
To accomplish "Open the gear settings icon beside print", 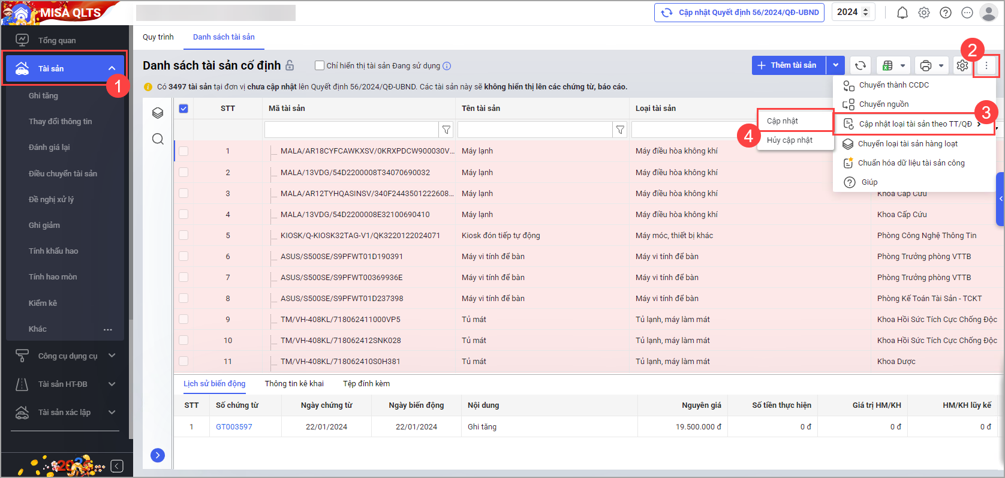I will pyautogui.click(x=962, y=65).
